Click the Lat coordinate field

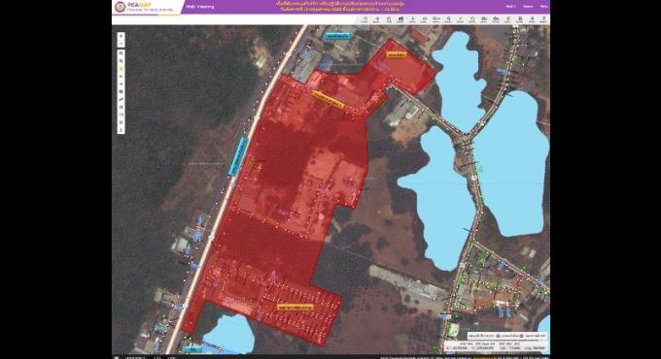coord(515,348)
